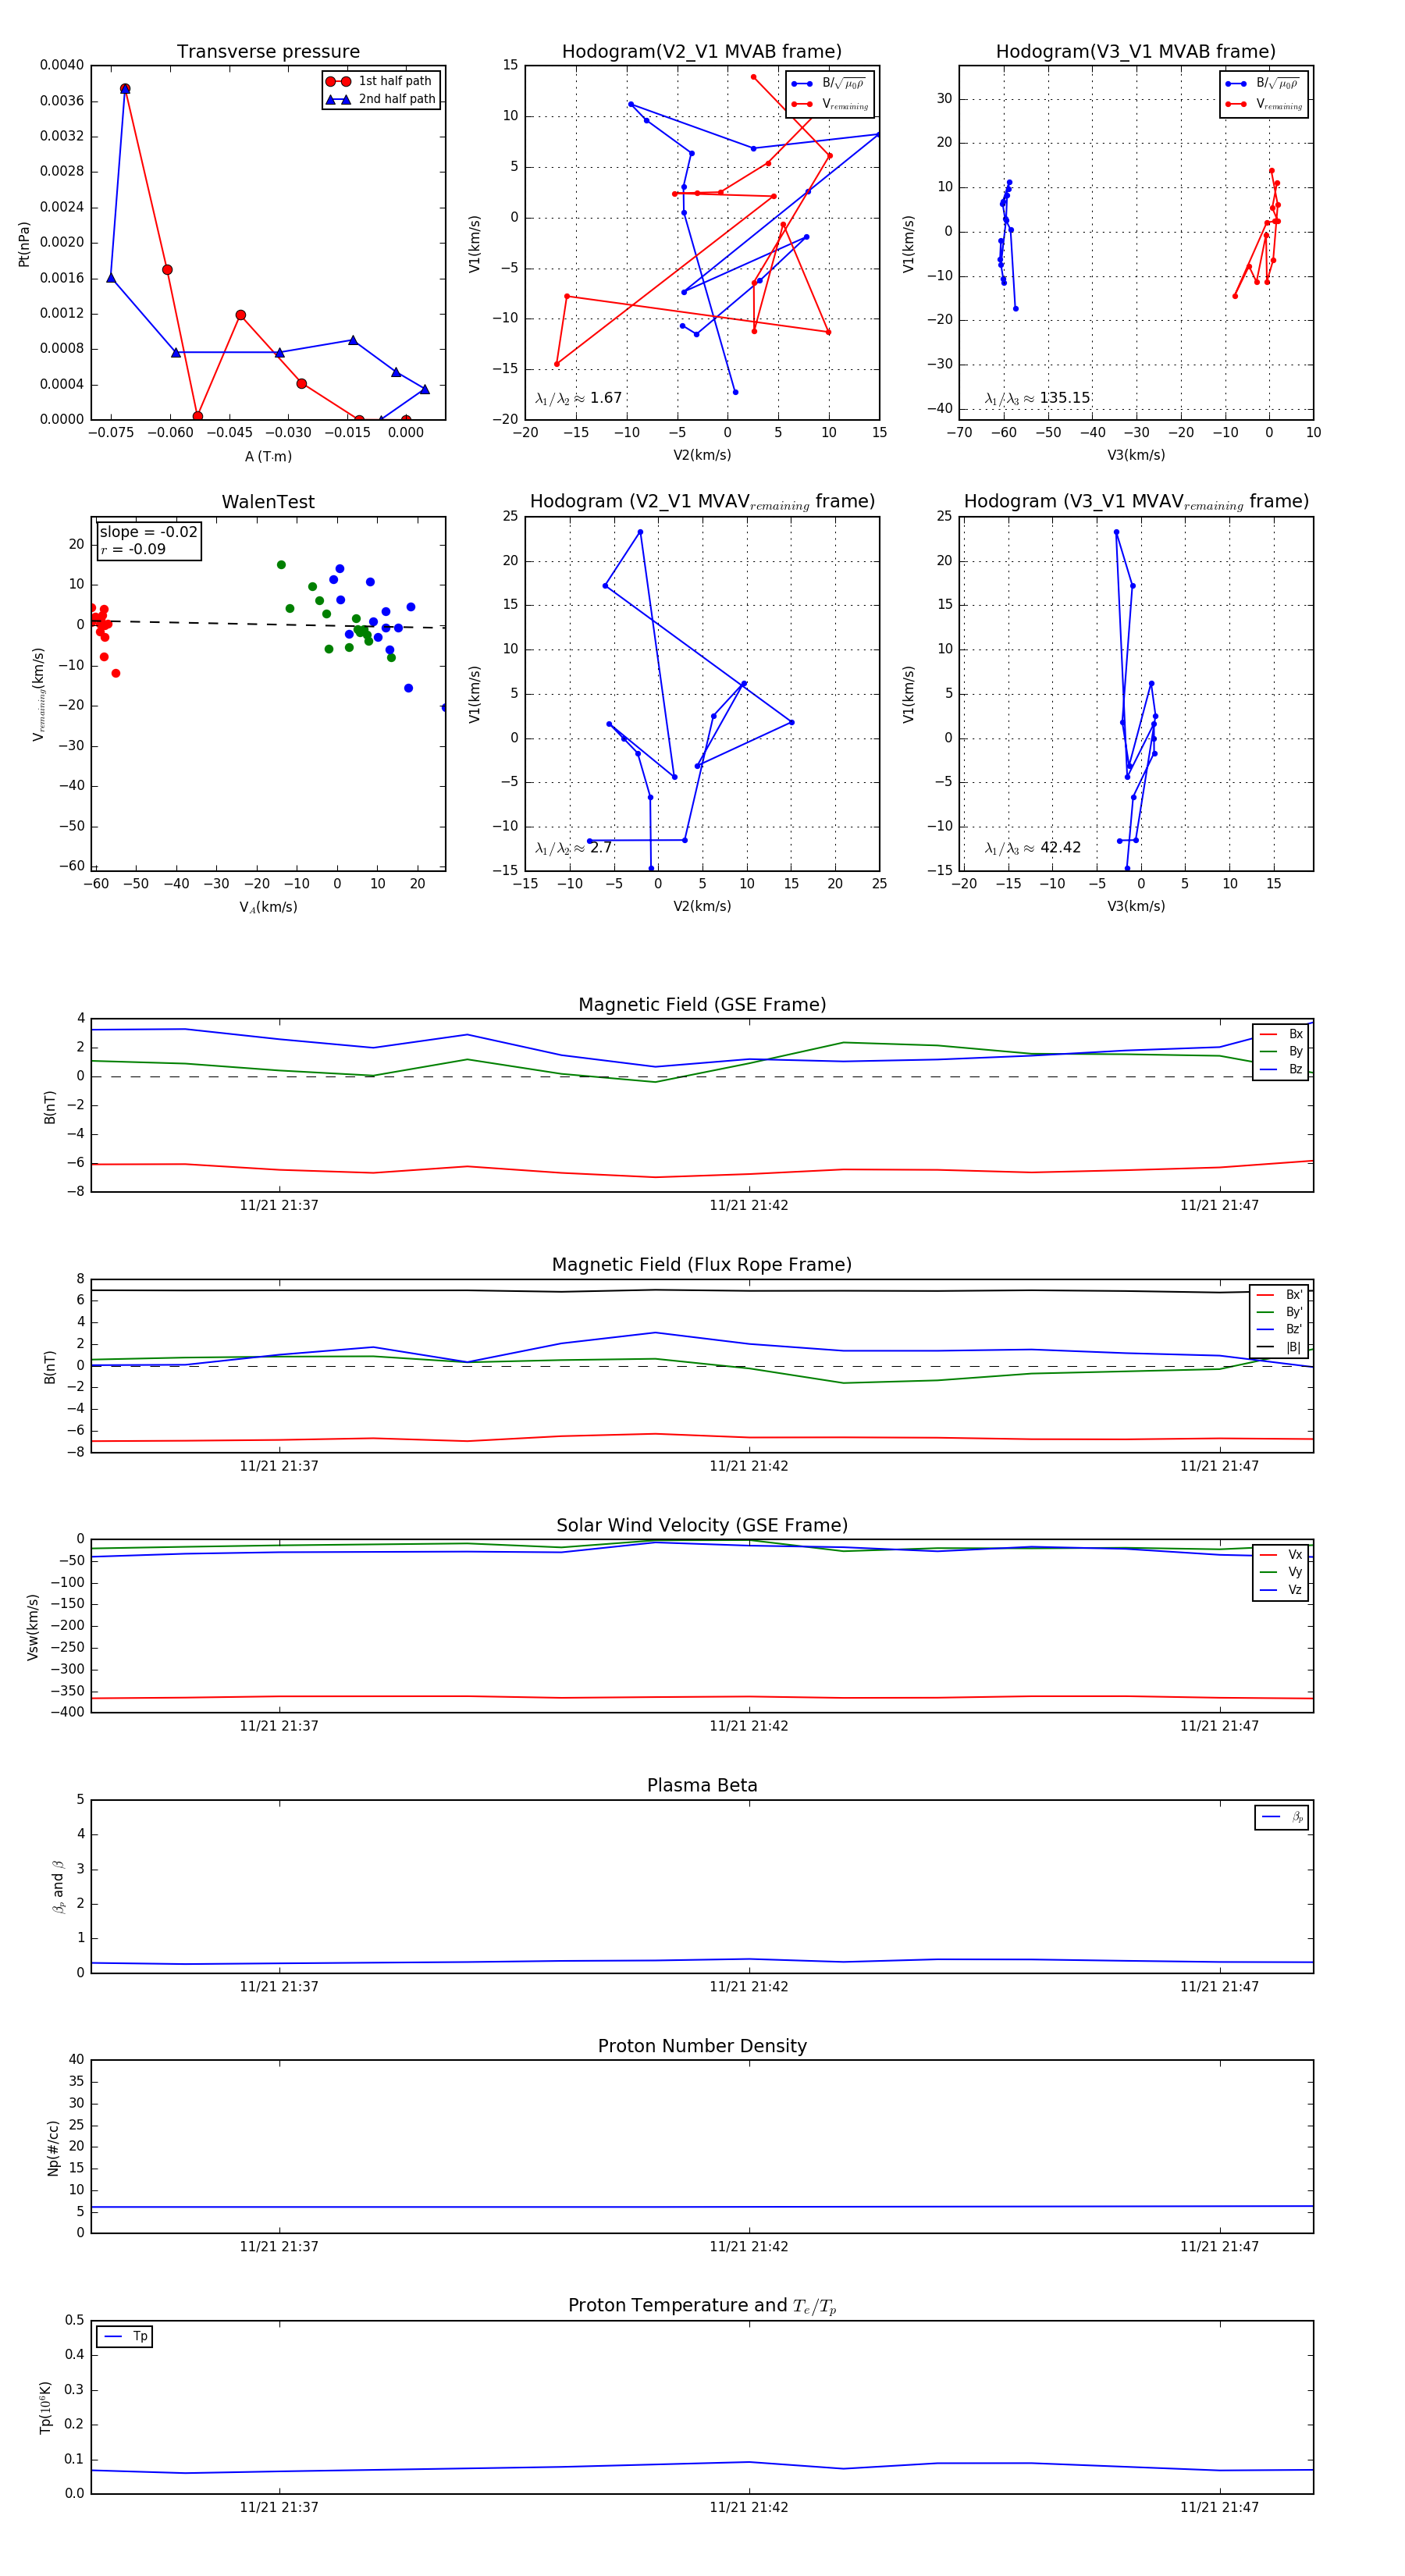Click '11/21 21:47' tick under Plasma Beta plot
The width and height of the screenshot is (1405, 2576).
click(x=1219, y=1986)
